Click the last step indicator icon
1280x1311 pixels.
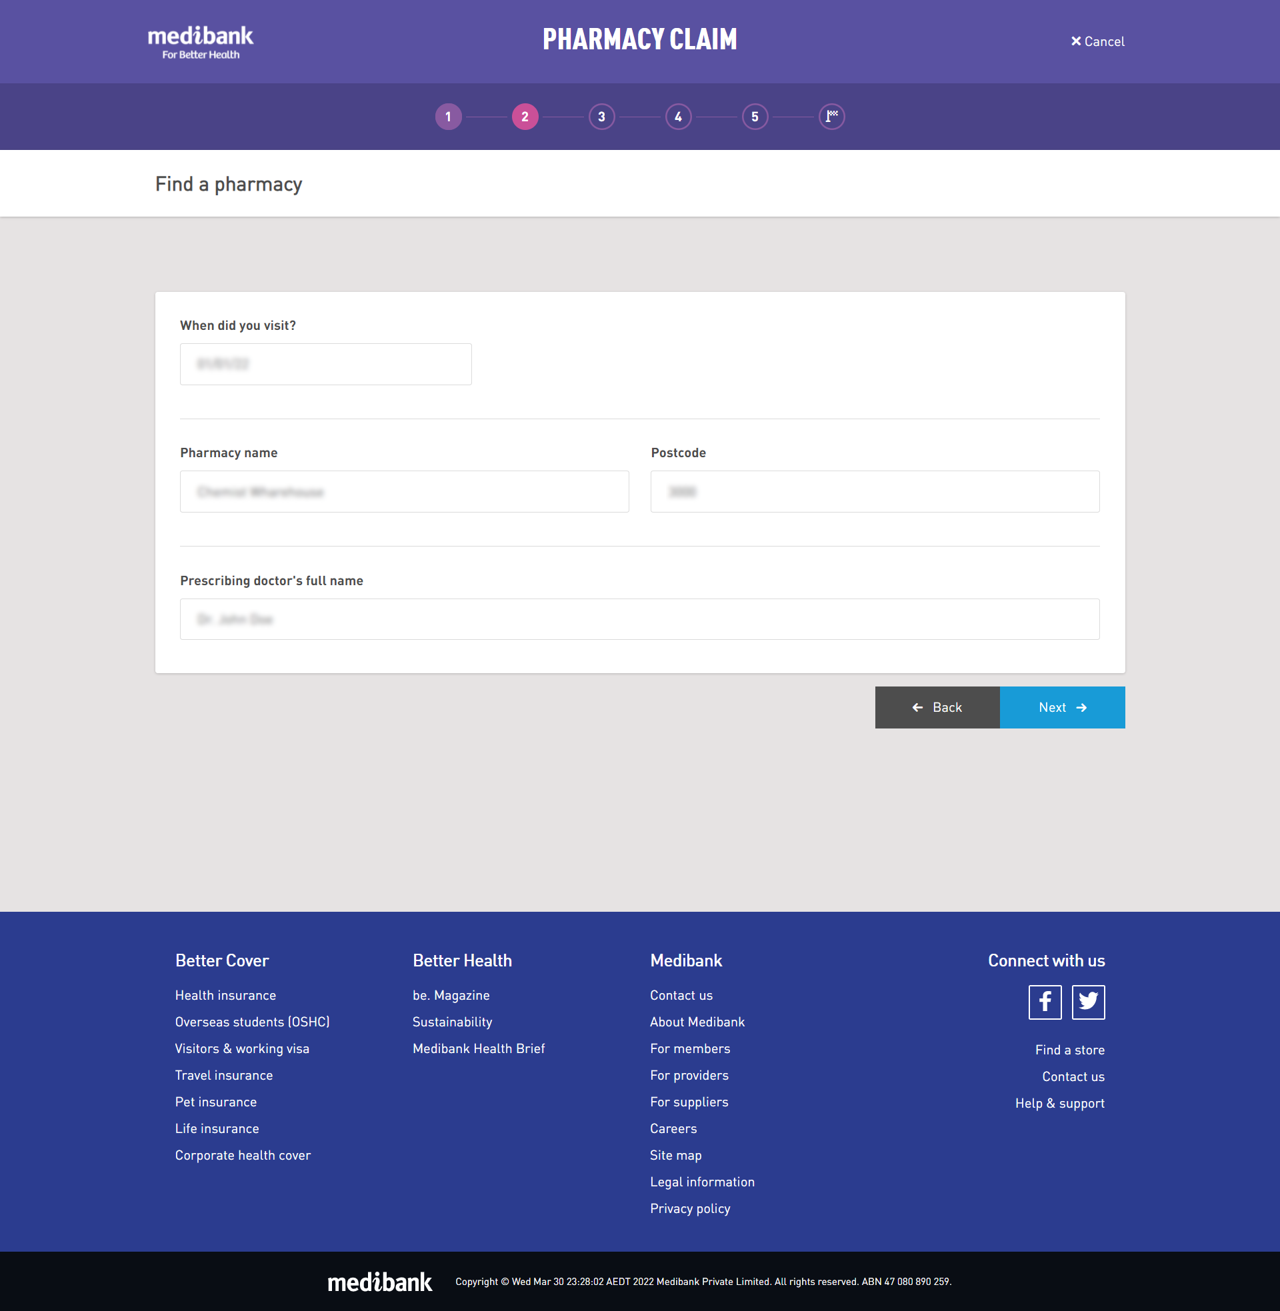click(x=833, y=116)
